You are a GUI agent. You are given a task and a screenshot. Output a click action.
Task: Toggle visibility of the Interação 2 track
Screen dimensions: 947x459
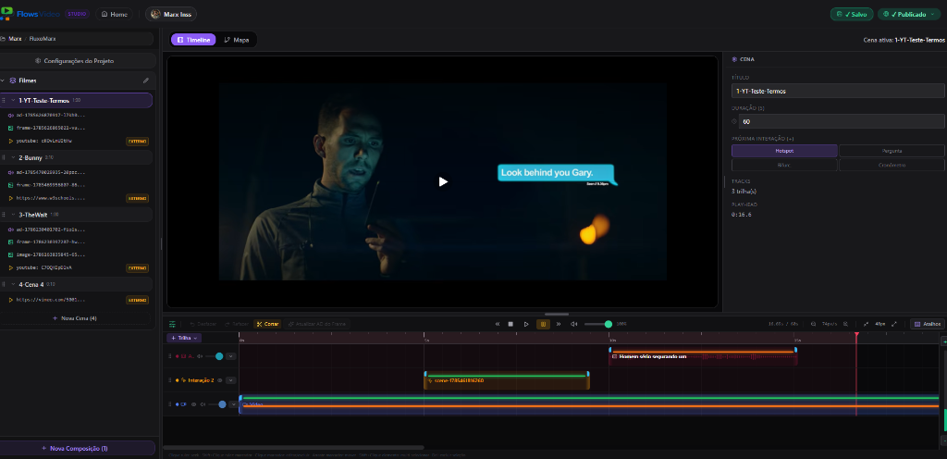point(220,380)
